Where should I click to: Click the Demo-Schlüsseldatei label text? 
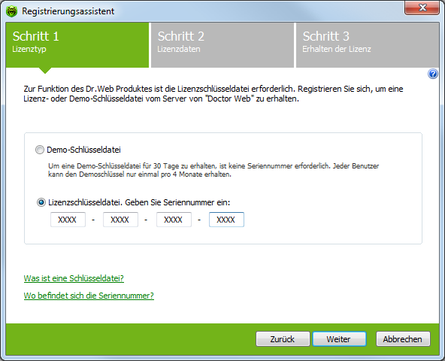click(83, 150)
